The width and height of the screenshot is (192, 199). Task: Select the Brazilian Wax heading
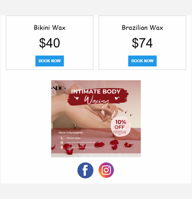[x=142, y=28]
